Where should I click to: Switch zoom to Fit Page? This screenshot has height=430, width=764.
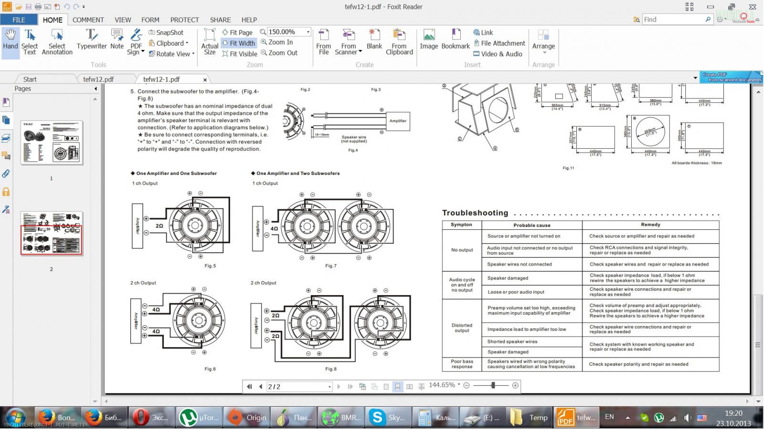pos(237,32)
